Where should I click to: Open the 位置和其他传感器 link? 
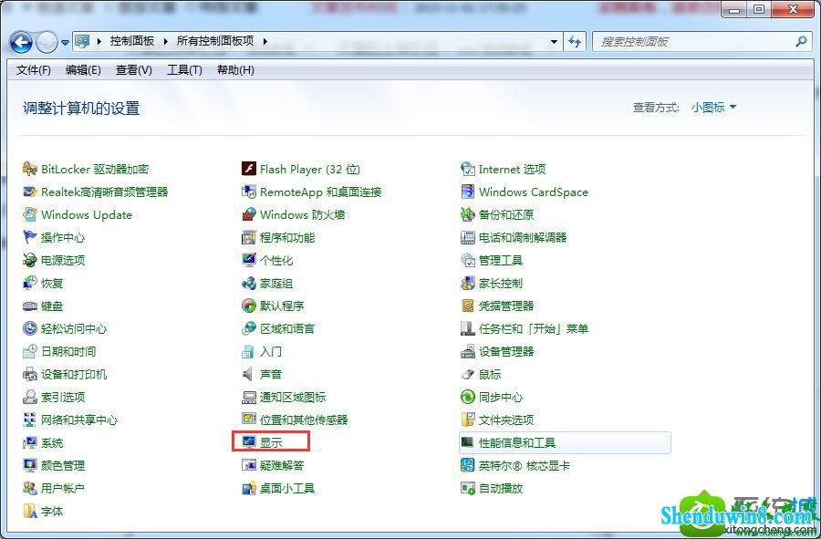pyautogui.click(x=304, y=420)
